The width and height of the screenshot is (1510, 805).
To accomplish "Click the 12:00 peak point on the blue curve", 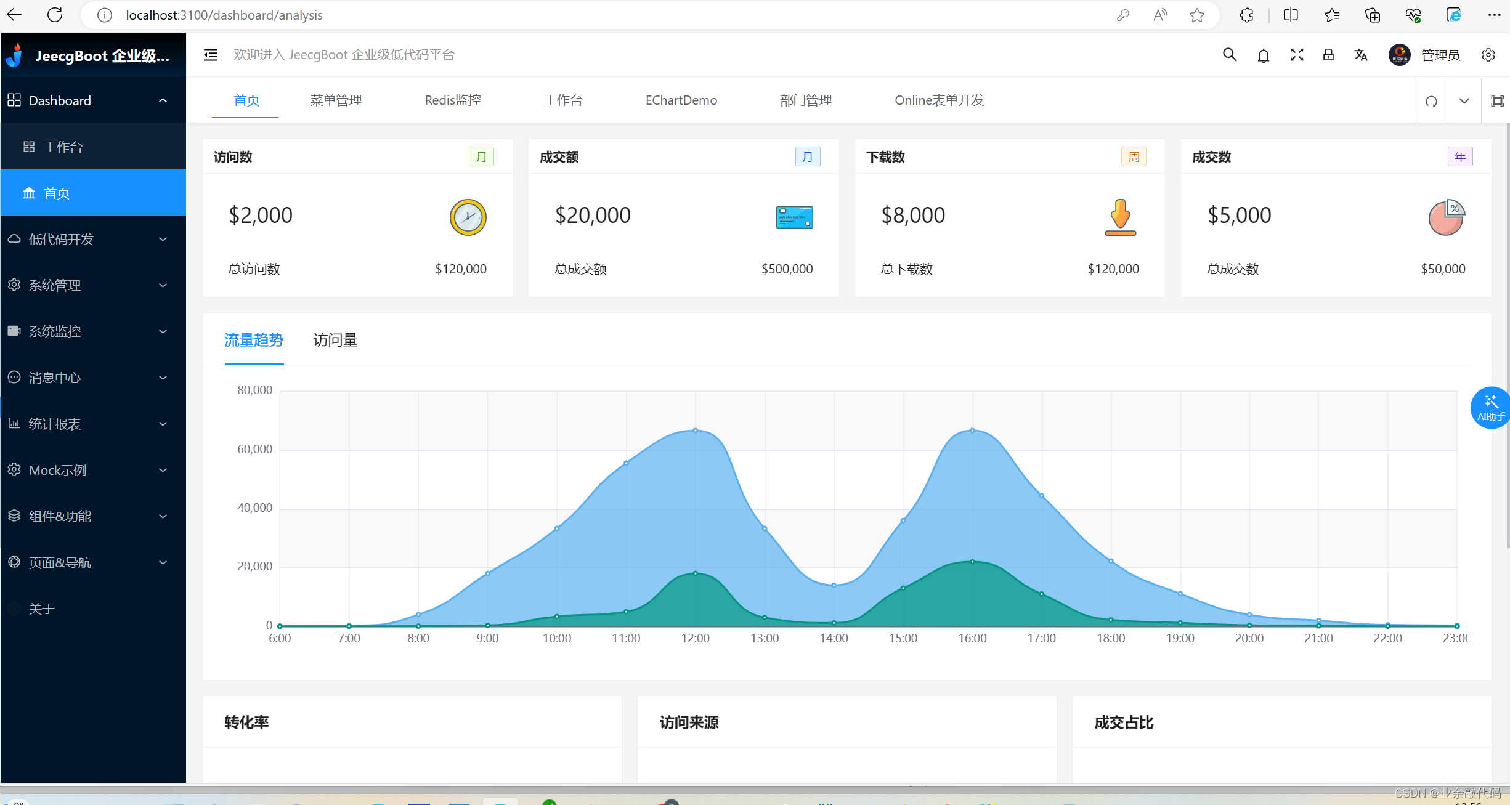I will pyautogui.click(x=696, y=431).
